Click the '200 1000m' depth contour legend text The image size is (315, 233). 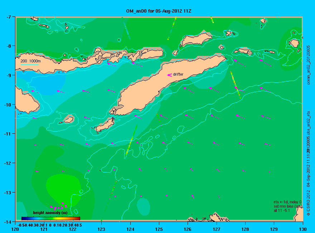point(30,61)
